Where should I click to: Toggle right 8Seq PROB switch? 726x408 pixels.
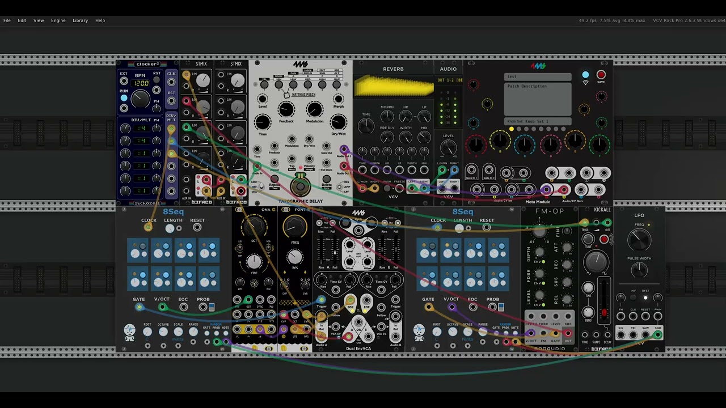tap(501, 307)
